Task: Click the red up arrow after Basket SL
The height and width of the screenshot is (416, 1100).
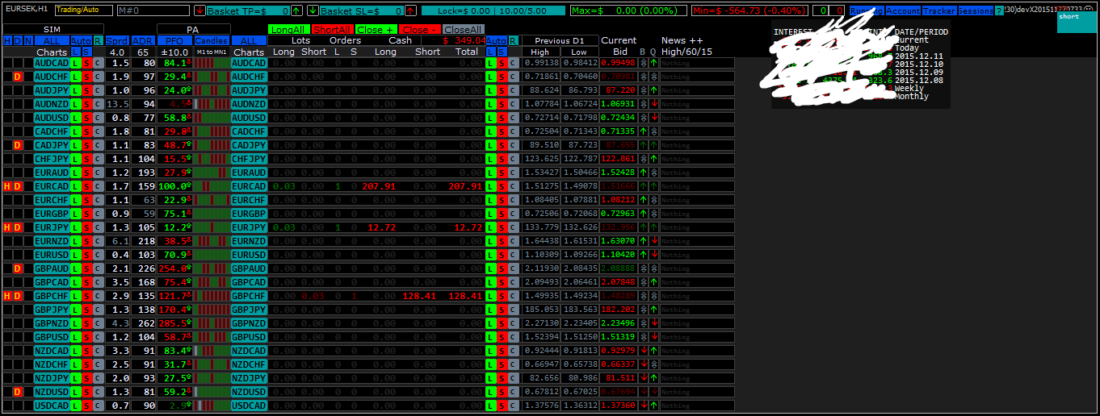Action: click(x=410, y=10)
